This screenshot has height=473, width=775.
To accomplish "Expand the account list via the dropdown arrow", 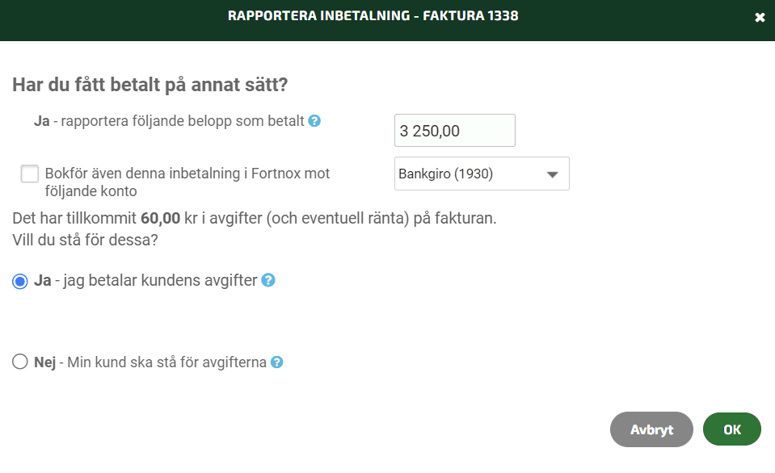I will pos(553,174).
